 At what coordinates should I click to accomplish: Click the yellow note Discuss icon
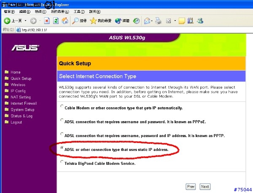[182, 21]
